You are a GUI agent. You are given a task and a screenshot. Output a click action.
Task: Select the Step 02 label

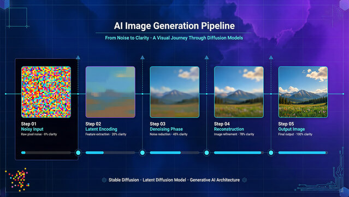(93, 124)
